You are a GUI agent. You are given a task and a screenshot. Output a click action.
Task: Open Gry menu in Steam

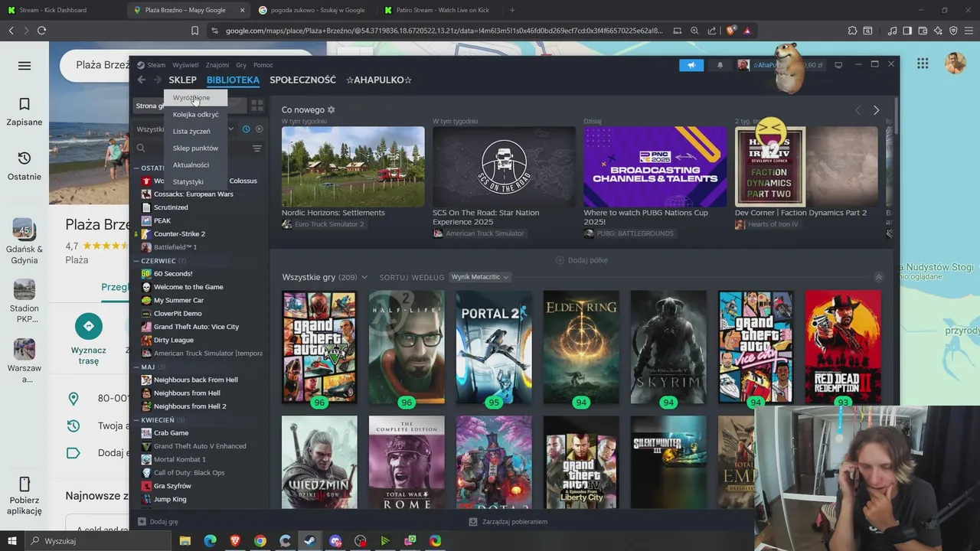tap(241, 65)
